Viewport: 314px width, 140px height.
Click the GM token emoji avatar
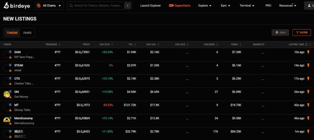6,94
